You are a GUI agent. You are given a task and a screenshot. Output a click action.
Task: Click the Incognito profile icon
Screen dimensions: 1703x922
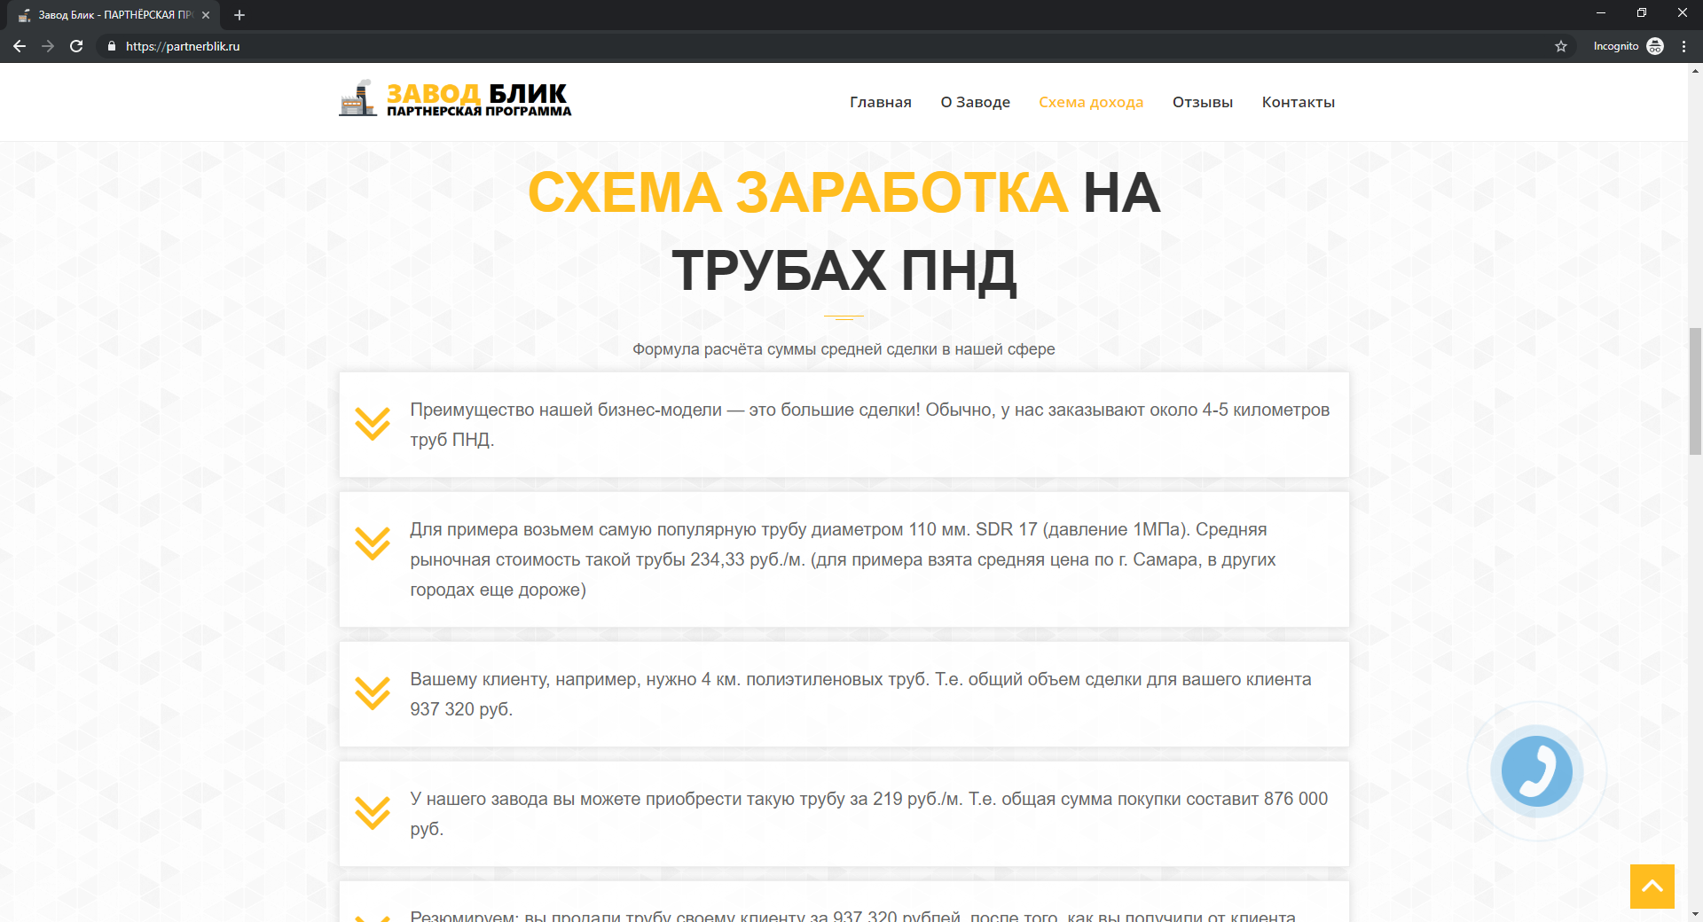(x=1655, y=46)
